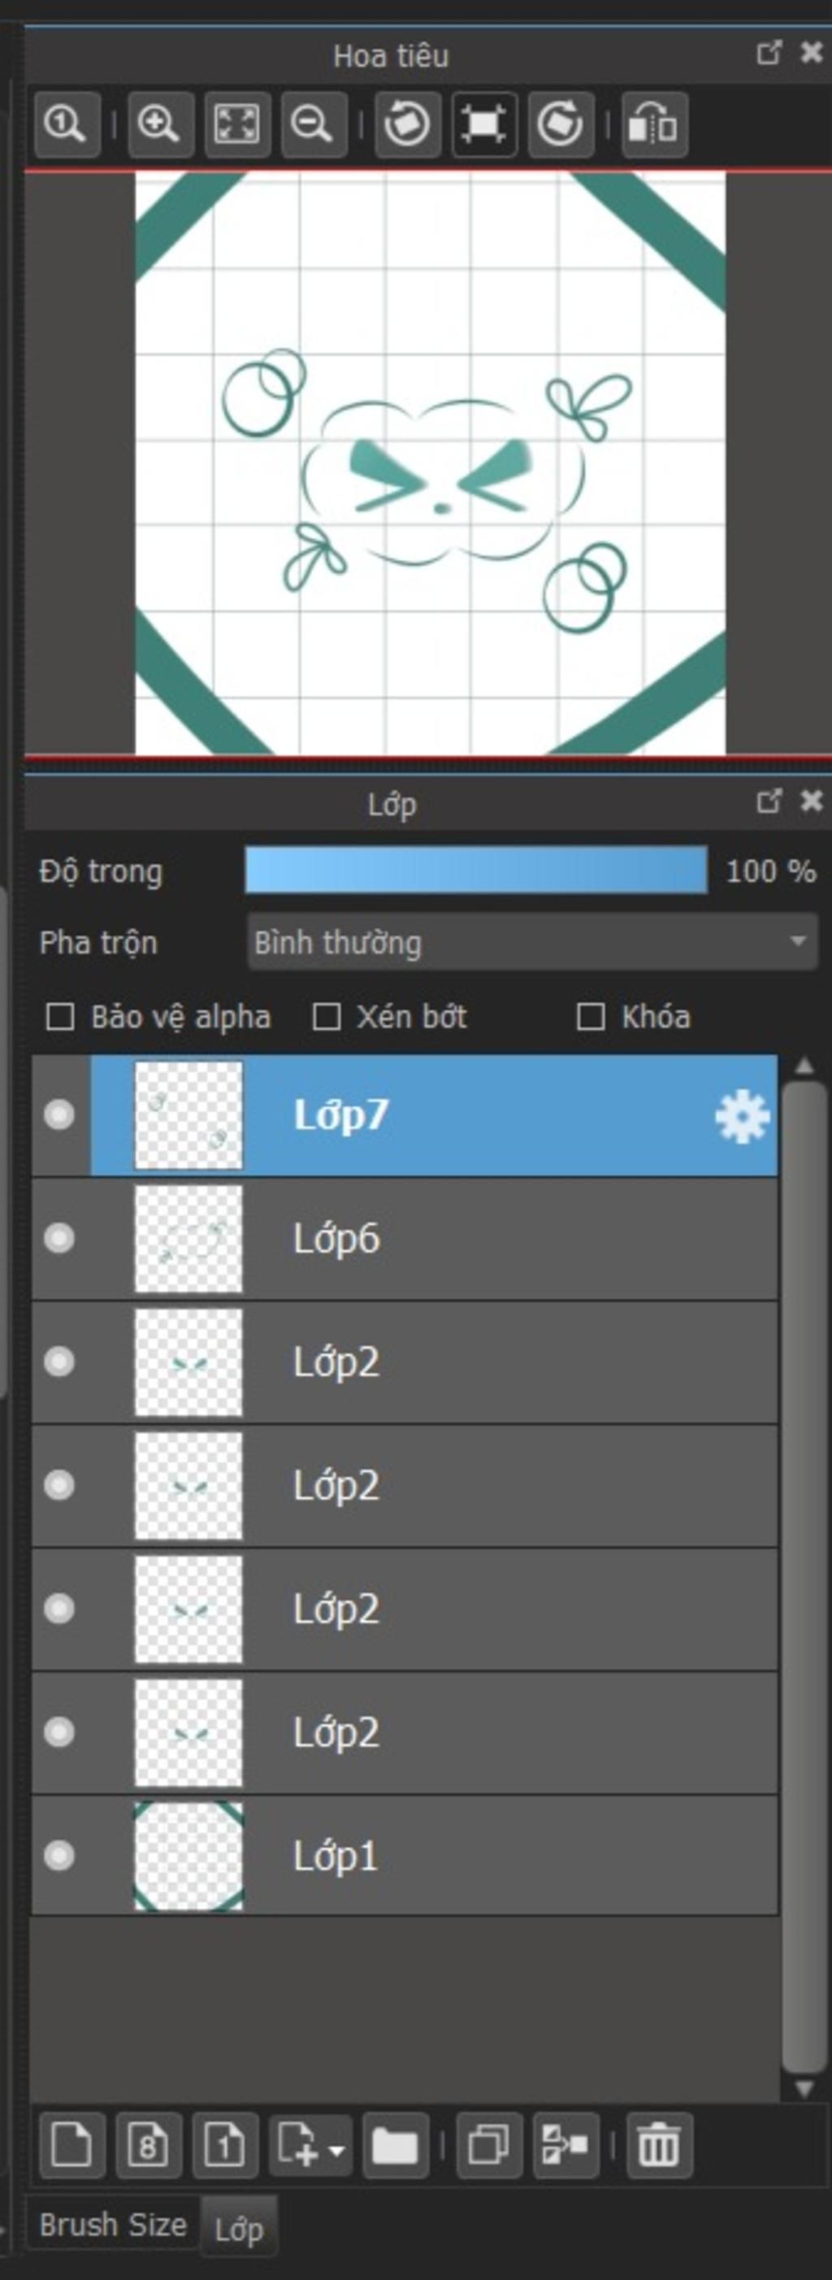Adjust the Độ trong opacity slider

(x=476, y=871)
